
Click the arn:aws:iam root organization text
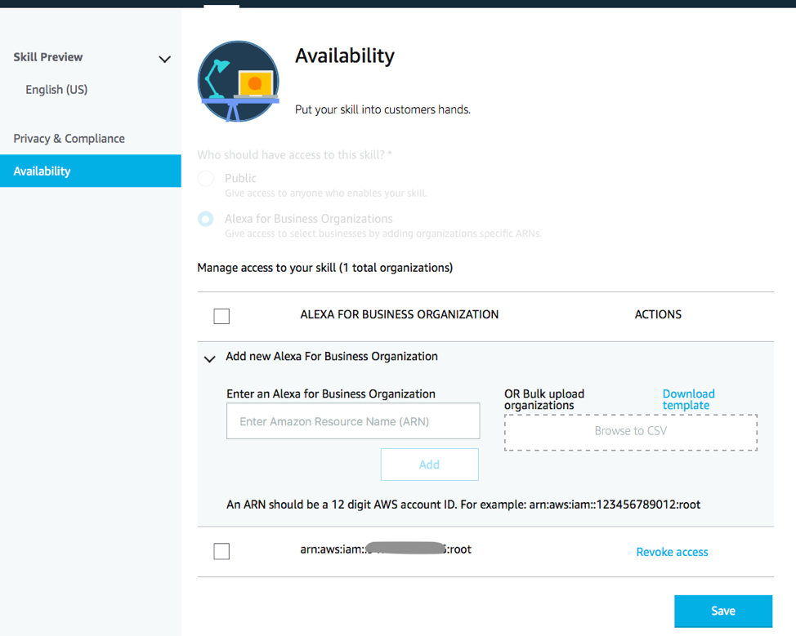386,549
